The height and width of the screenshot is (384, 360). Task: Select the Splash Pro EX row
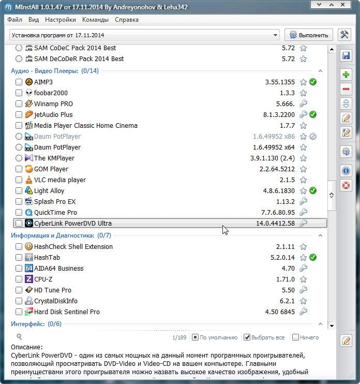click(170, 201)
